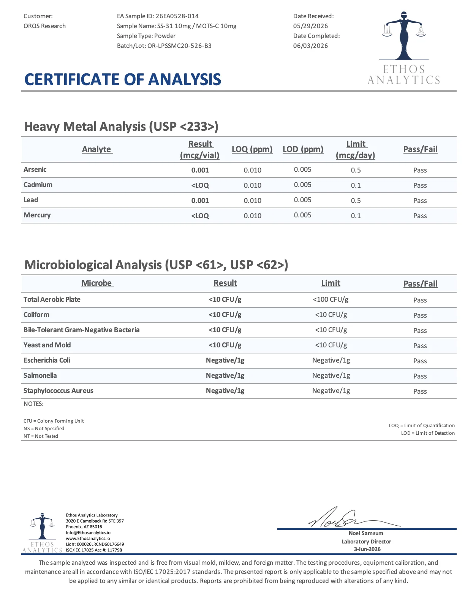
Task: Select the Escherichia Coli row label
Action: coord(47,360)
